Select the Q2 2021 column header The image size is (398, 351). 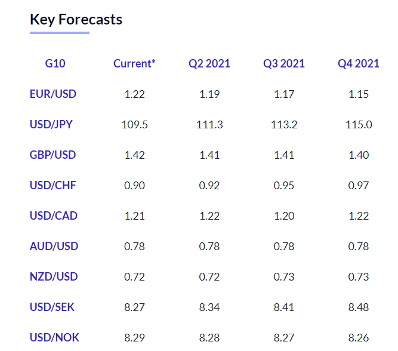[209, 63]
